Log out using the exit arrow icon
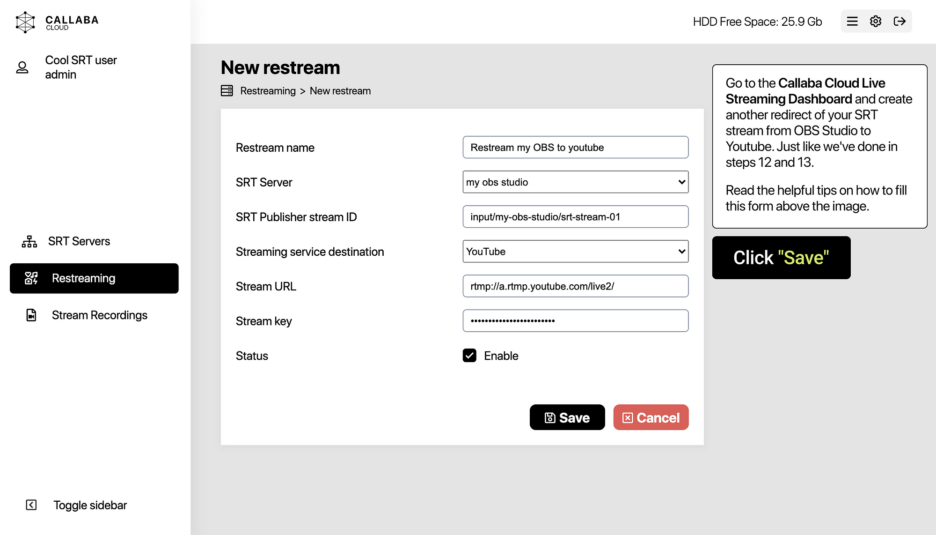Image resolution: width=936 pixels, height=535 pixels. point(899,22)
